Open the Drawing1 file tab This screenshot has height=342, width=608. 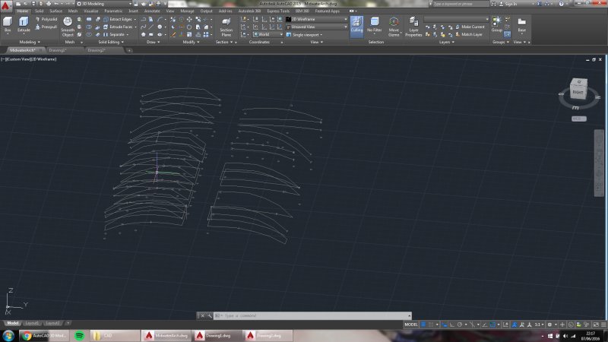pyautogui.click(x=57, y=50)
